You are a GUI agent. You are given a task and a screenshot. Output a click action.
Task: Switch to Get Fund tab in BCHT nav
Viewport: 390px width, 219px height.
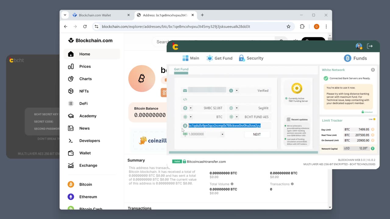tap(219, 58)
